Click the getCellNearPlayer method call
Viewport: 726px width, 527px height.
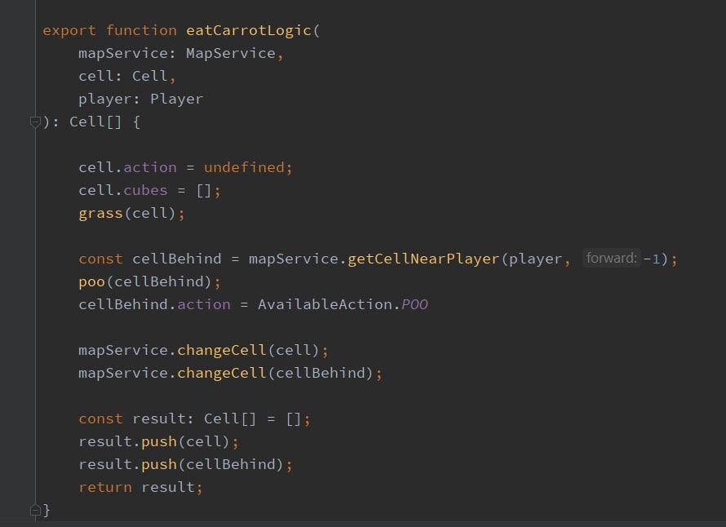coord(423,259)
